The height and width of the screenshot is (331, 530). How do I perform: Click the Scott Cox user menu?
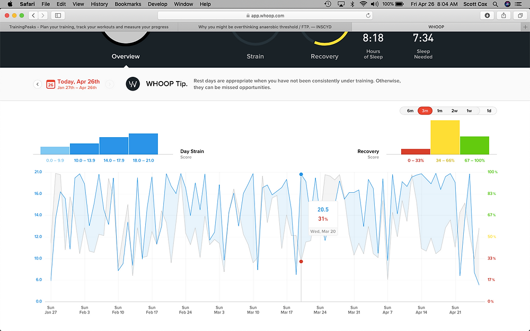[475, 4]
